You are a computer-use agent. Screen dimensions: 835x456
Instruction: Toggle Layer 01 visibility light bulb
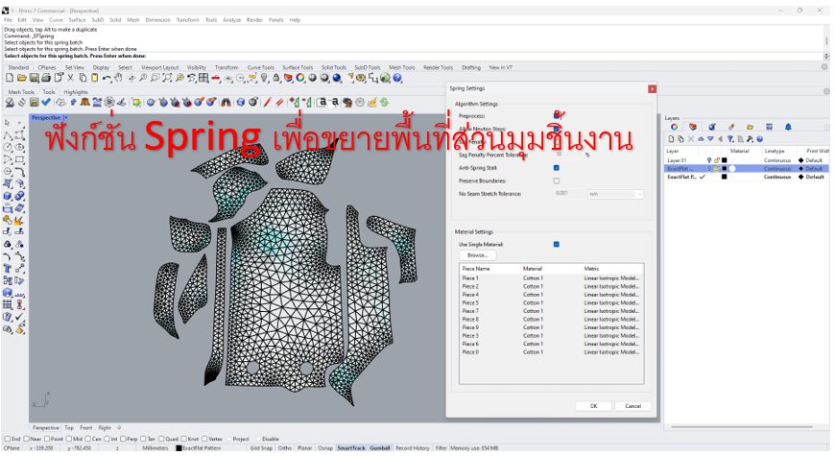point(709,160)
